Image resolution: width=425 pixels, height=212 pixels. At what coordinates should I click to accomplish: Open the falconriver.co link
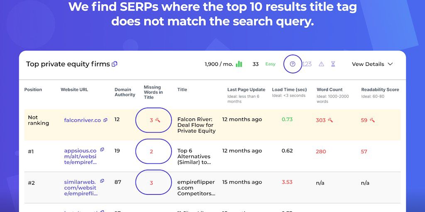point(82,120)
